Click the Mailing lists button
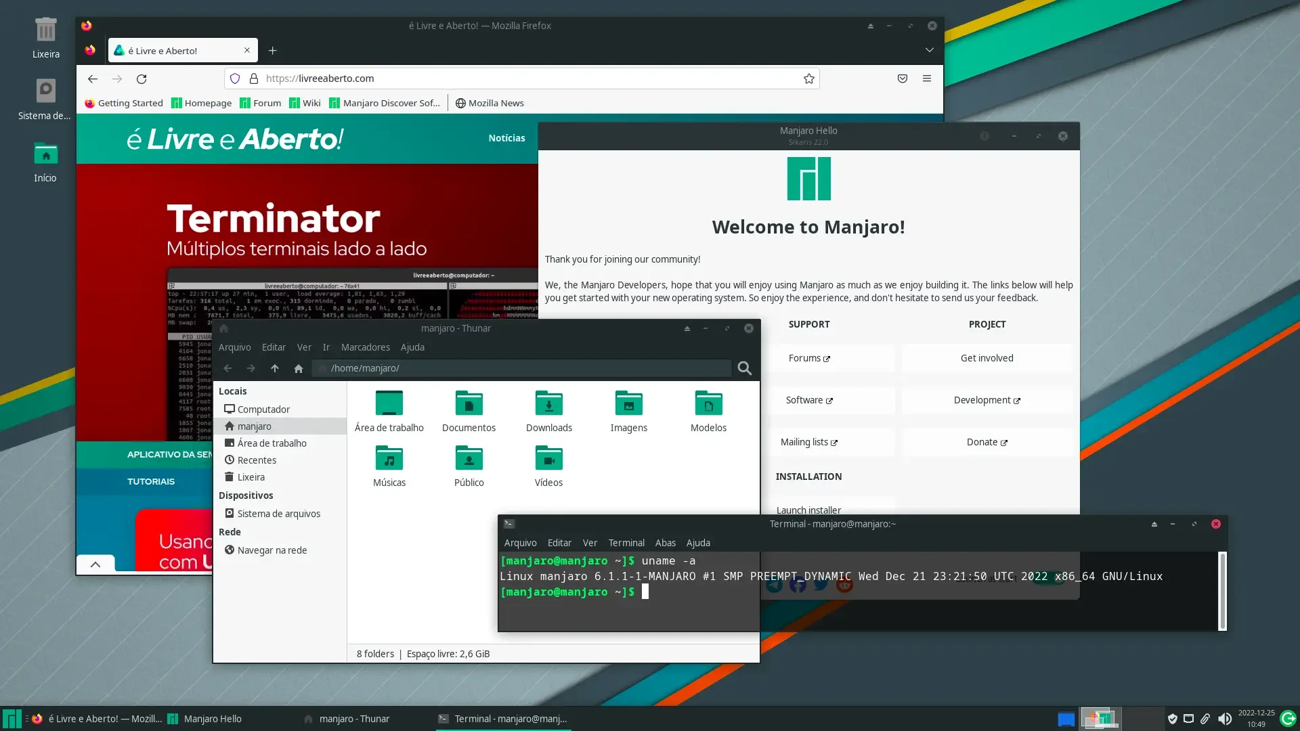Image resolution: width=1300 pixels, height=731 pixels. click(809, 442)
